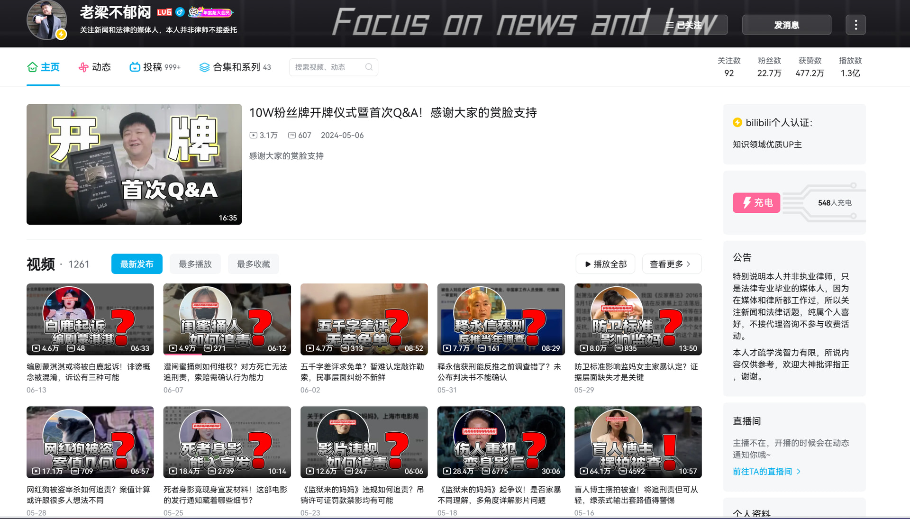This screenshot has height=519, width=910.
Task: Click the 播放全部 button
Action: point(606,264)
